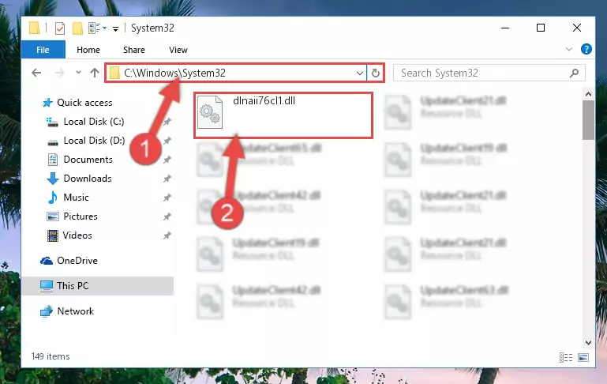
Task: Click the Properties checkmark icon in title bar
Action: coord(60,28)
